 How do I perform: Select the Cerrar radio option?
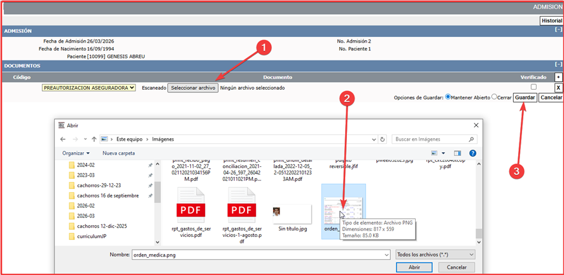[x=495, y=97]
